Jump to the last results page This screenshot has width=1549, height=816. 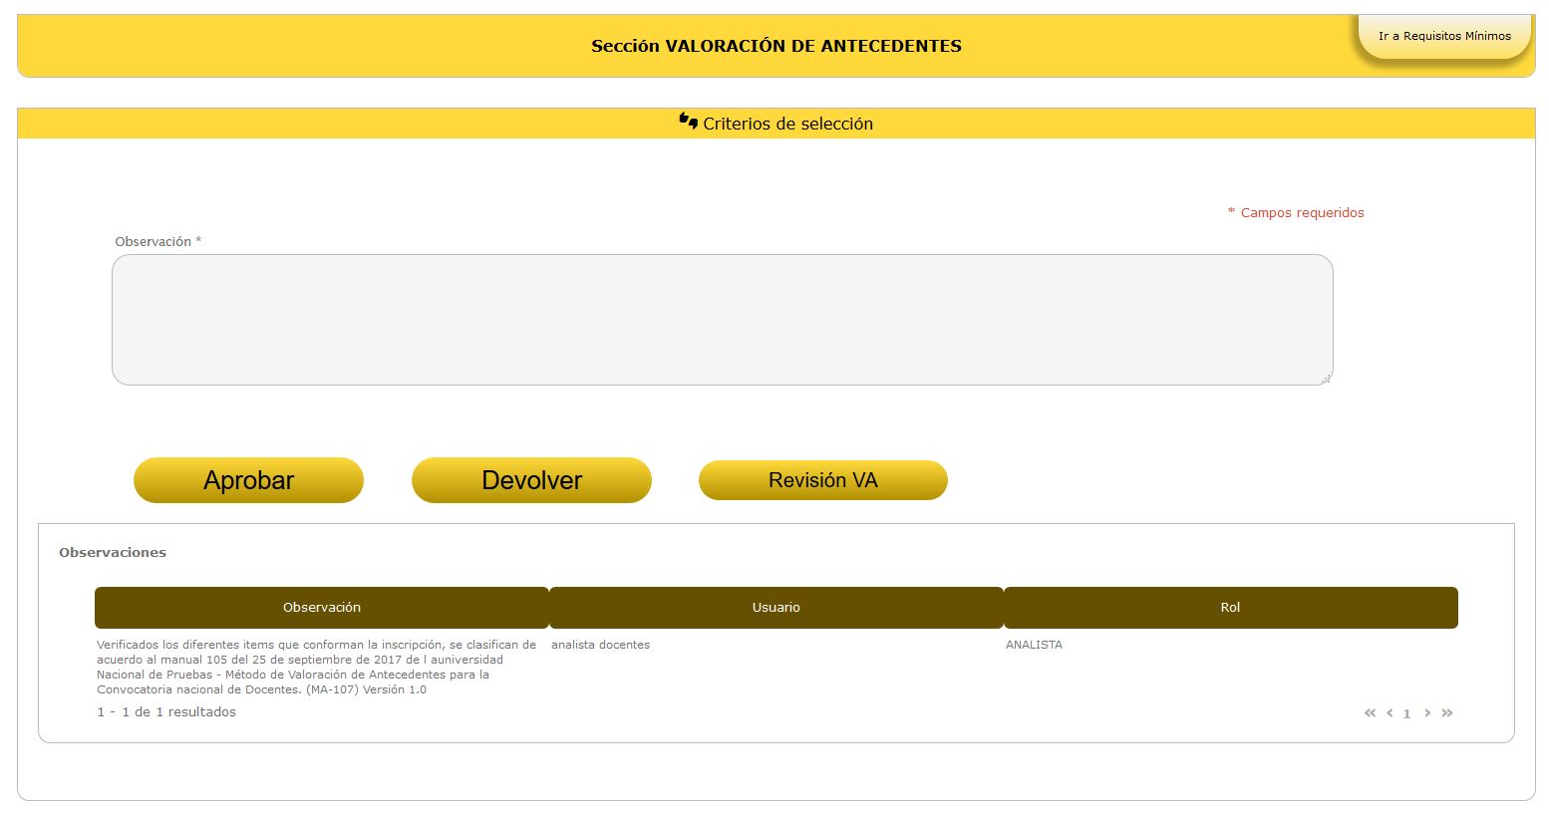(x=1447, y=713)
